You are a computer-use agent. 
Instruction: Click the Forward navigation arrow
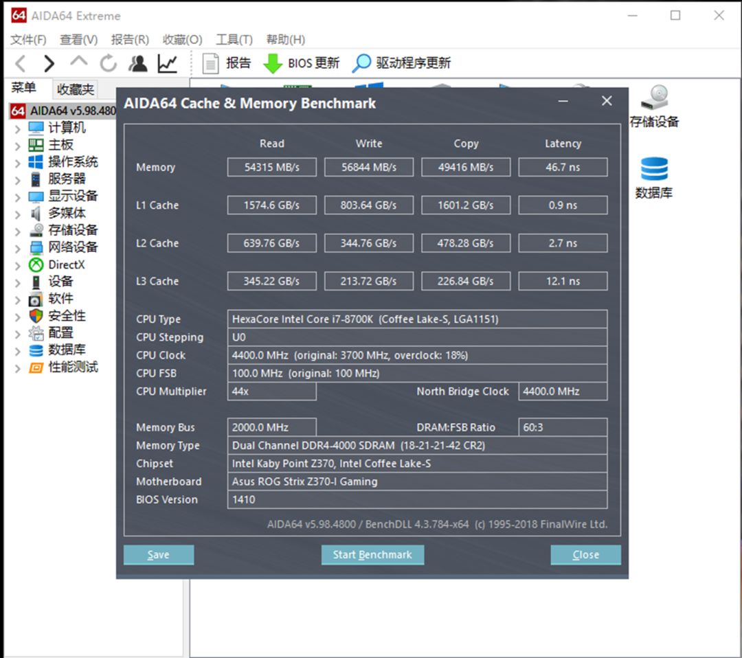tap(49, 63)
